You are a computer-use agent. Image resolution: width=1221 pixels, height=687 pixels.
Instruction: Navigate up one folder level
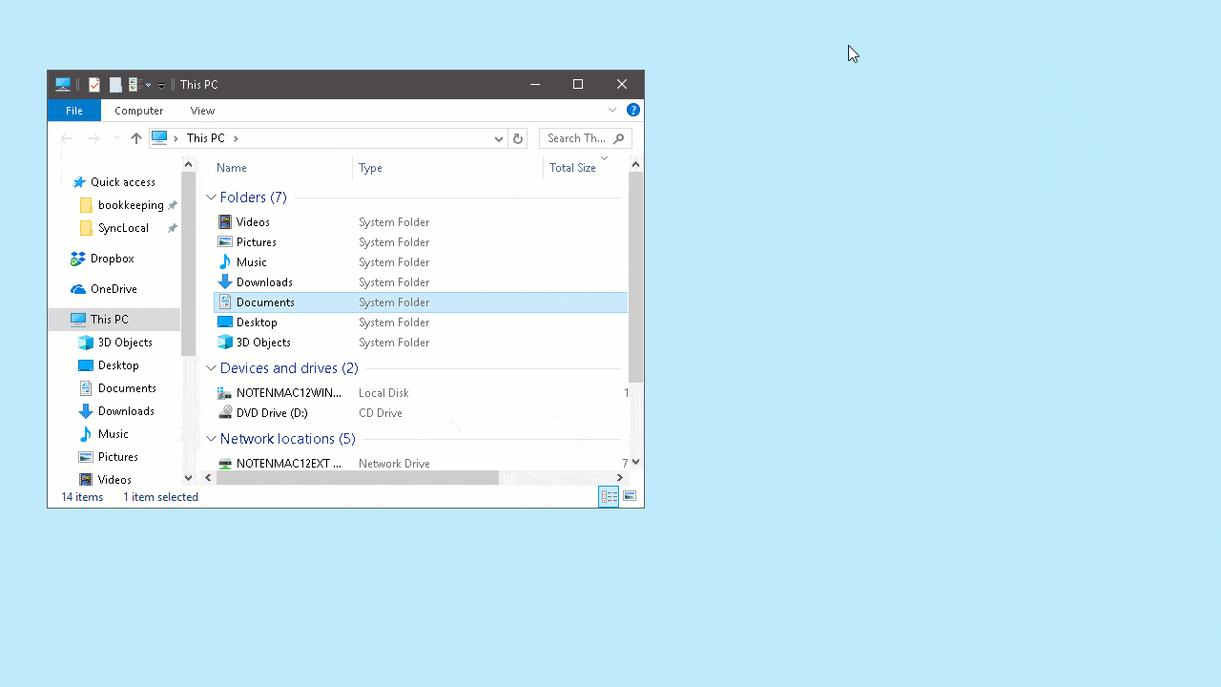[135, 138]
